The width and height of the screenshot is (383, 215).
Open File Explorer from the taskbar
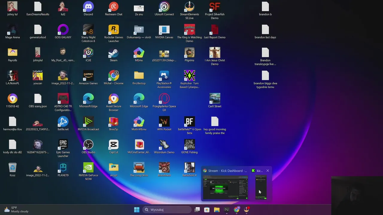pos(217,210)
